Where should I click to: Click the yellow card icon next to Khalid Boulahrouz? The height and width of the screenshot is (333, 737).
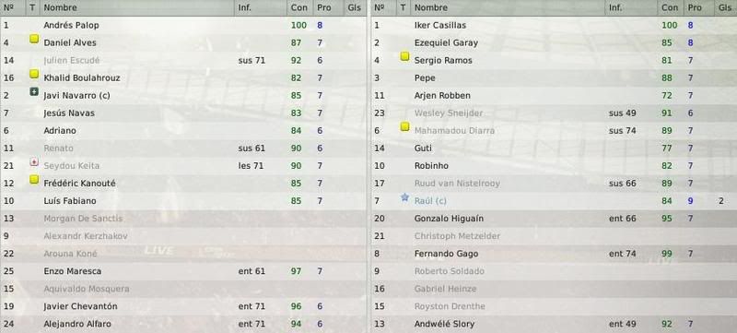[34, 75]
